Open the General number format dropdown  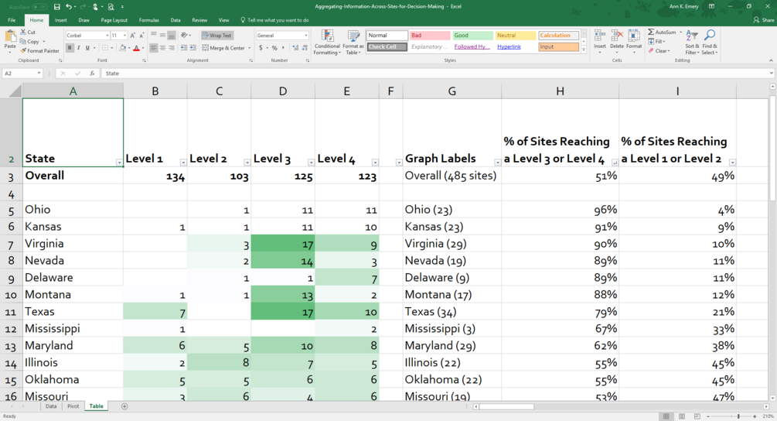(305, 36)
